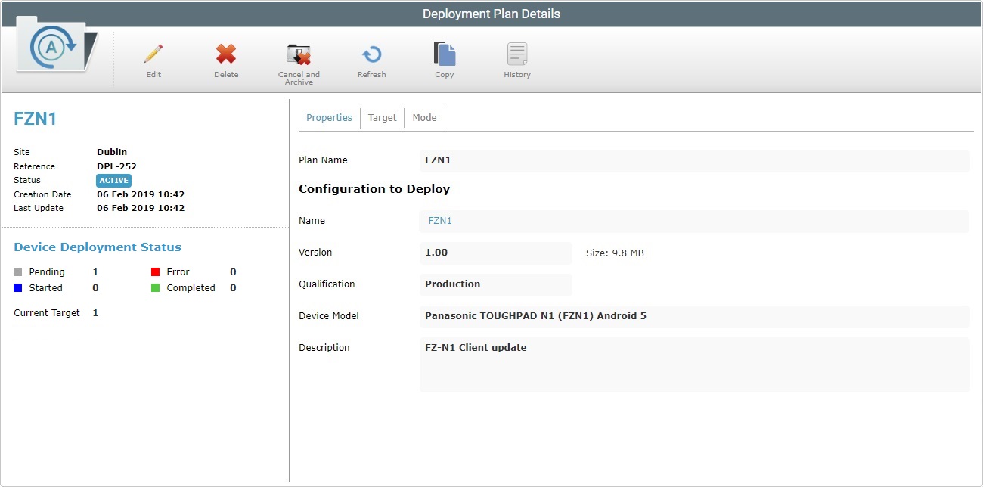Click the blue Started status indicator square
This screenshot has width=983, height=487.
tap(17, 287)
